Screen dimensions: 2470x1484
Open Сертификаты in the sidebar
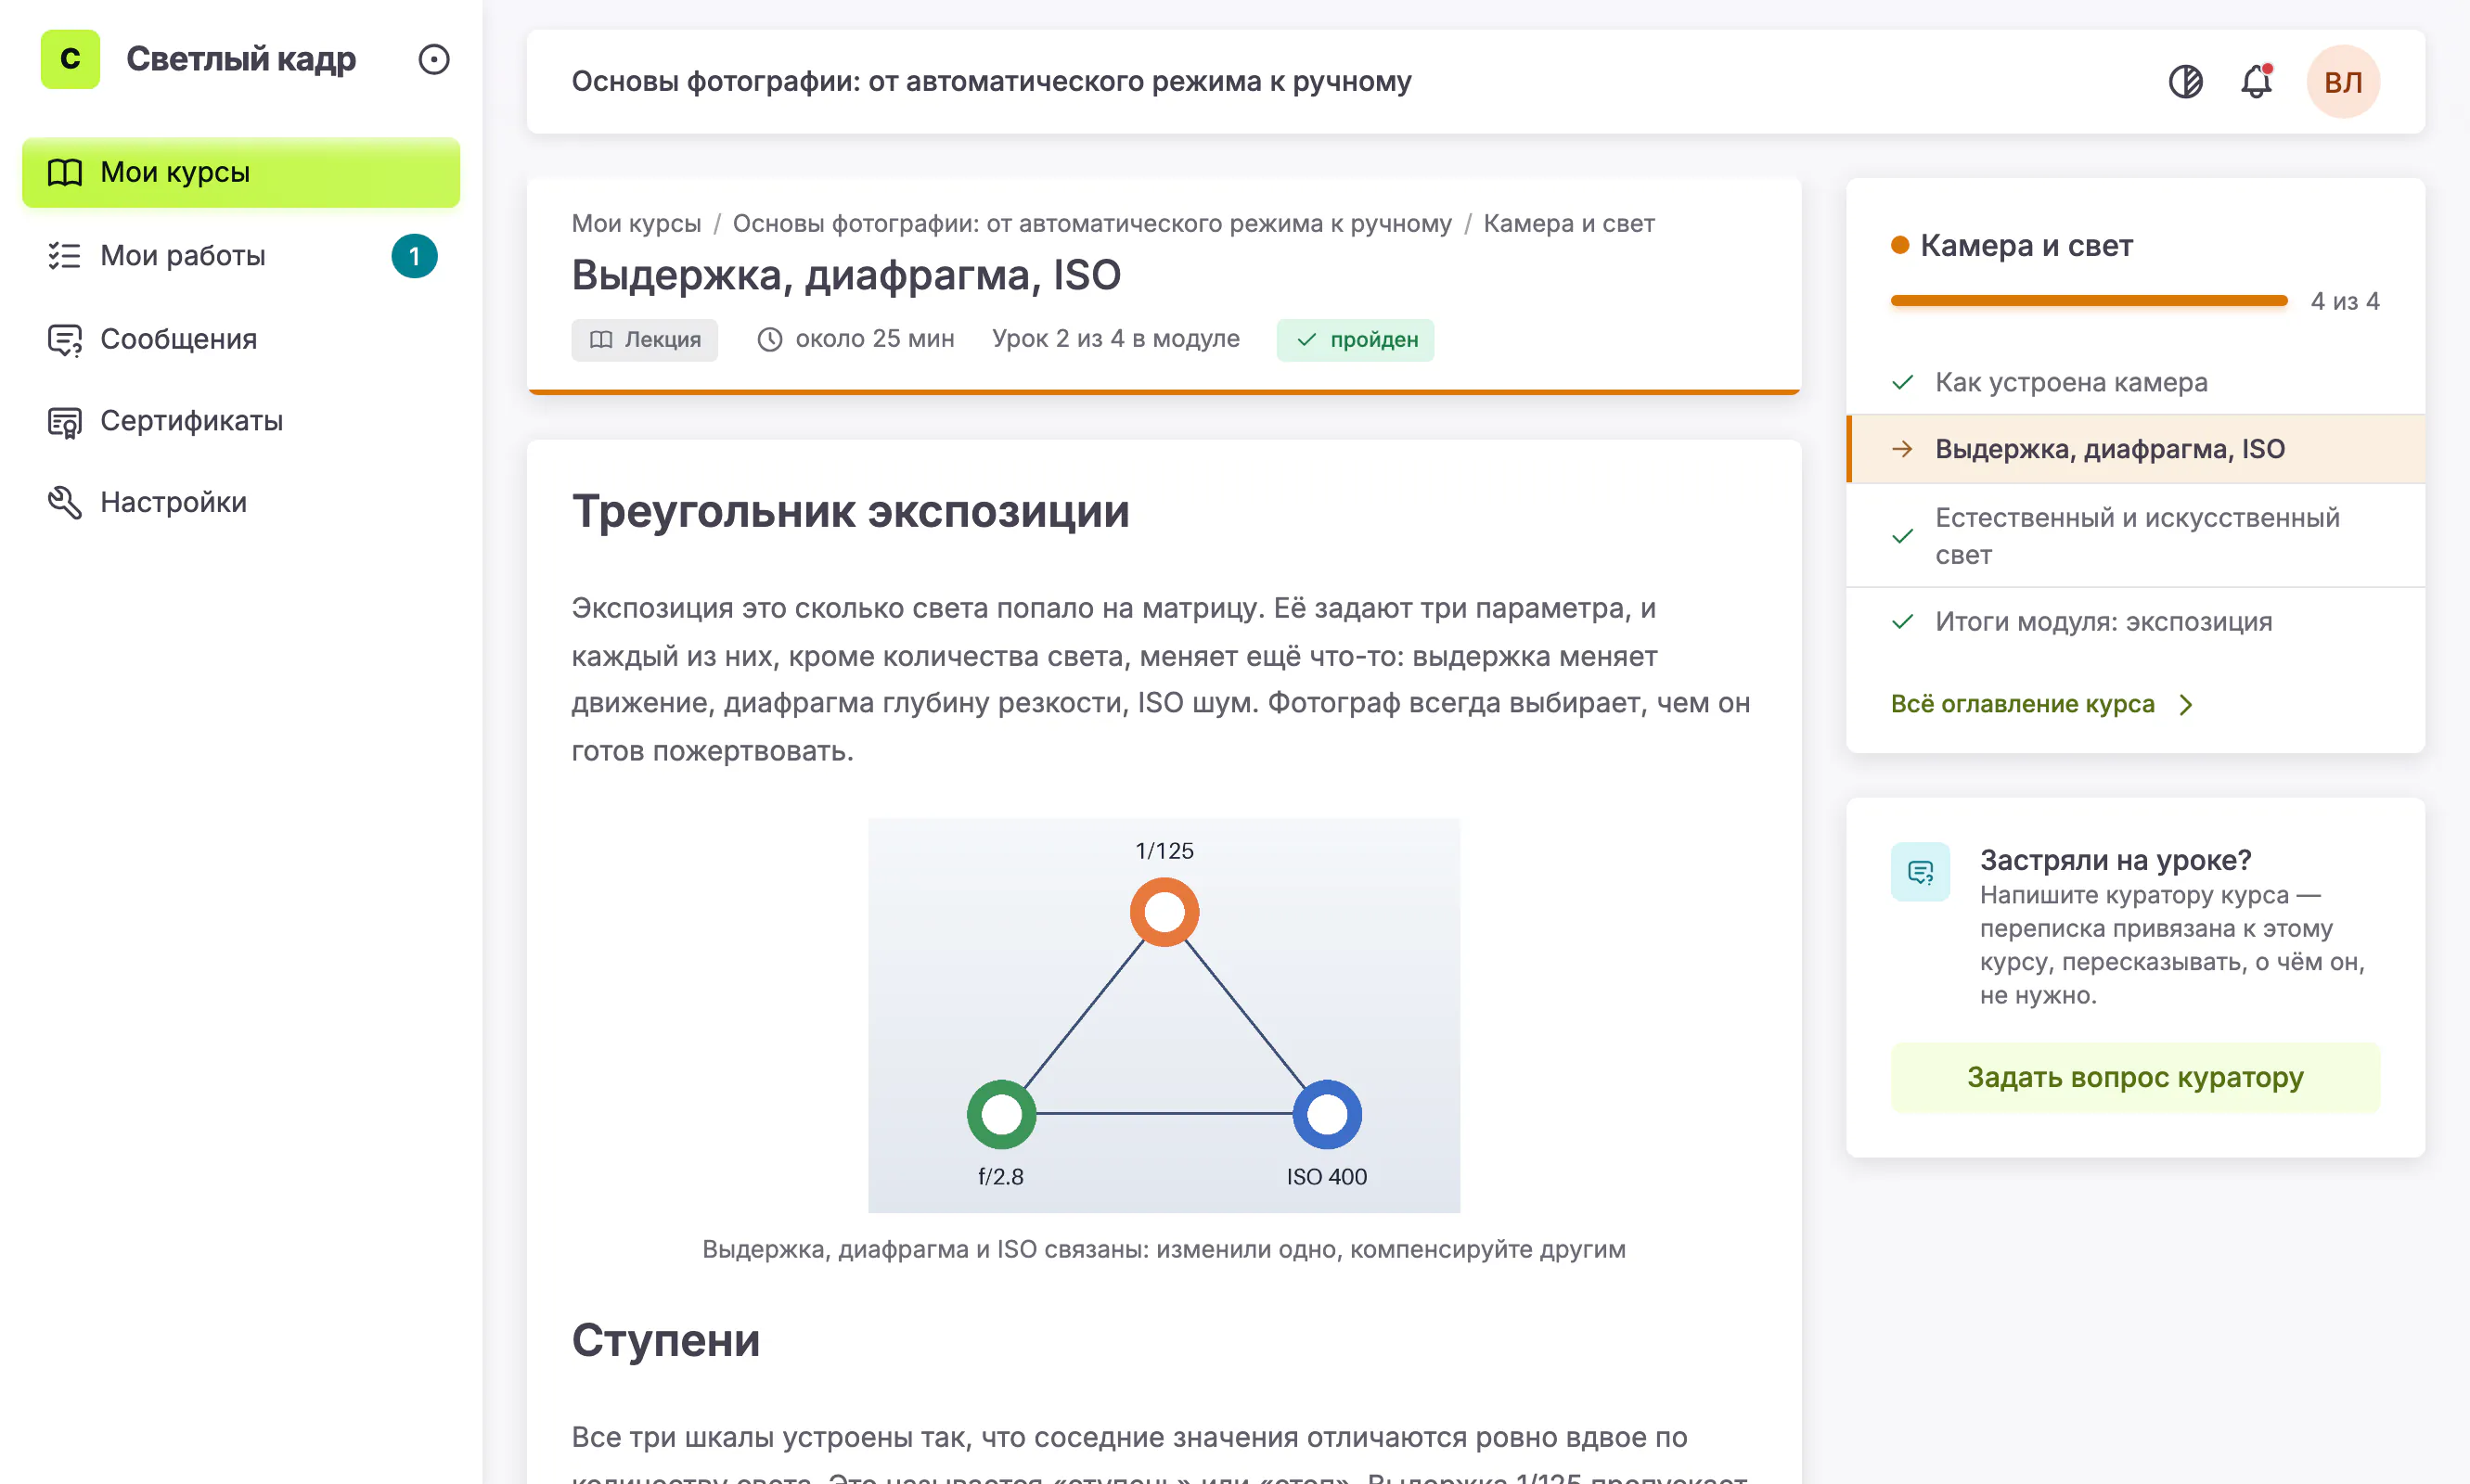241,421
